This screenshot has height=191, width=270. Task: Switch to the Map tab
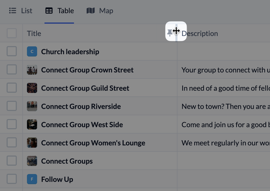(x=100, y=11)
